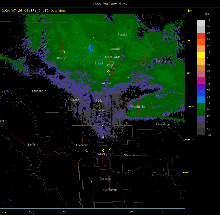
Task: Click the Ponoka city label
Action: tap(123, 35)
